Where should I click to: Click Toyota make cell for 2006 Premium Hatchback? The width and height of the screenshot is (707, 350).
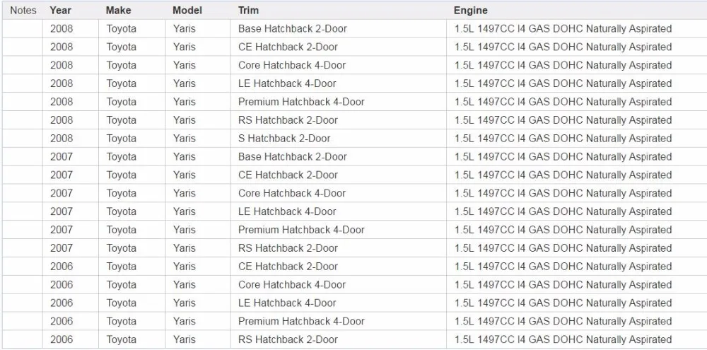click(x=122, y=321)
